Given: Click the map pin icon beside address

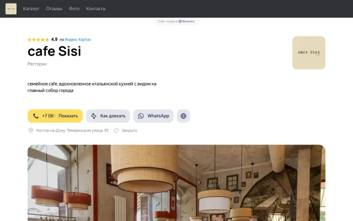Looking at the screenshot, I should (31, 130).
